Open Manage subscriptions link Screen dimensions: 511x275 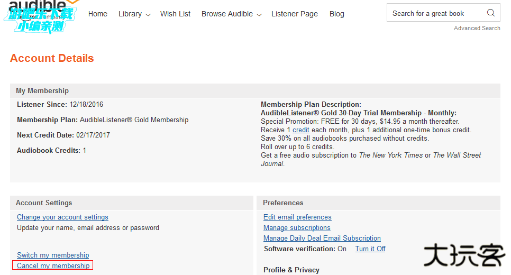point(297,228)
